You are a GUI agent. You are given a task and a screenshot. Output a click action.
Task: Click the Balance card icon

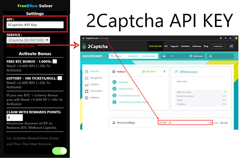tap(114, 71)
